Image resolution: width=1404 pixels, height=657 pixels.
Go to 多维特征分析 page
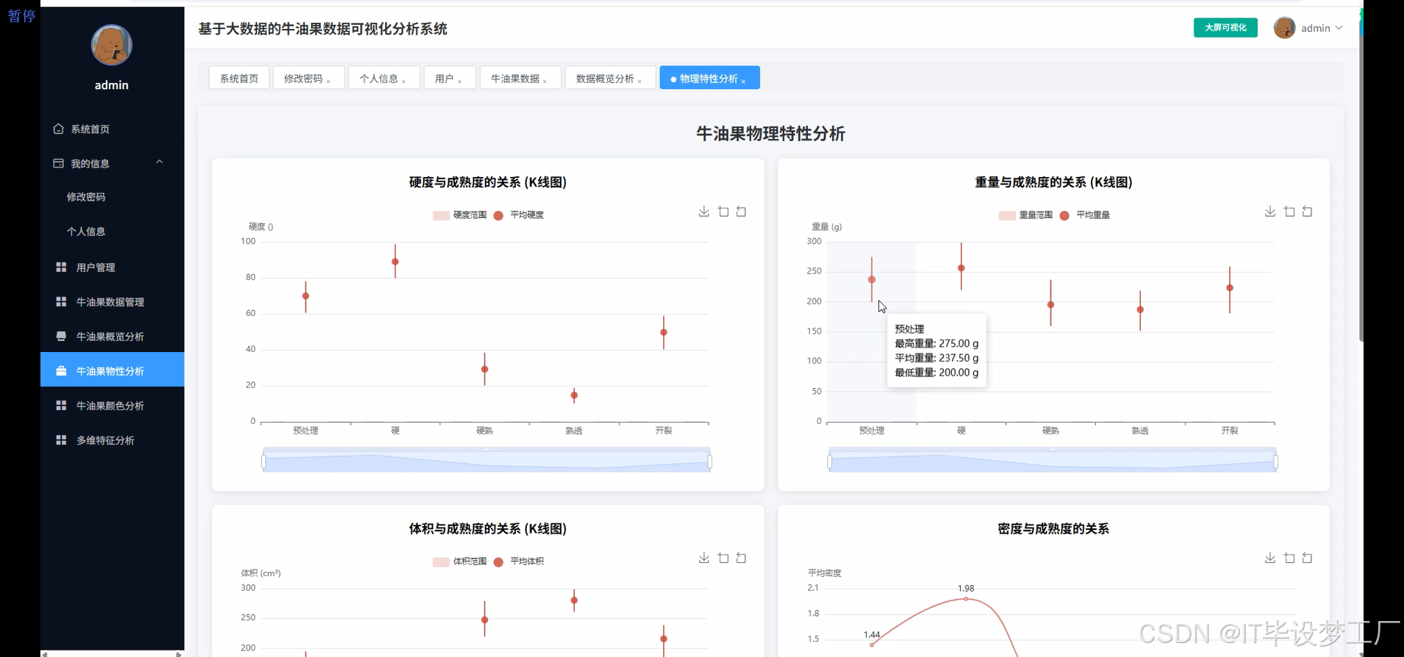click(112, 440)
